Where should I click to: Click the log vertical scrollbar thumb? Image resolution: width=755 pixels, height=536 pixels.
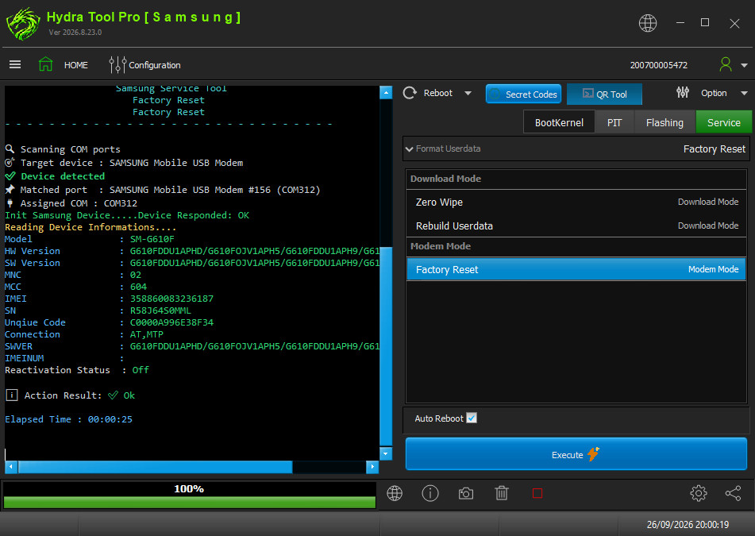point(386,345)
